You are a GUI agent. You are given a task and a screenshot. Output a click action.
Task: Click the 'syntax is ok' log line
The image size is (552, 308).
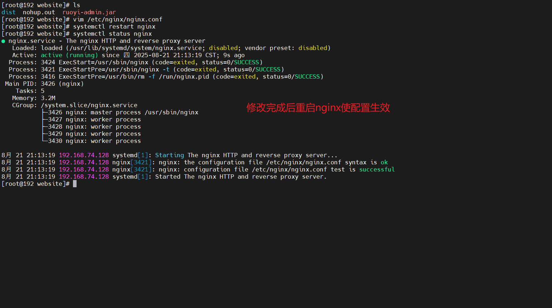[x=195, y=162]
